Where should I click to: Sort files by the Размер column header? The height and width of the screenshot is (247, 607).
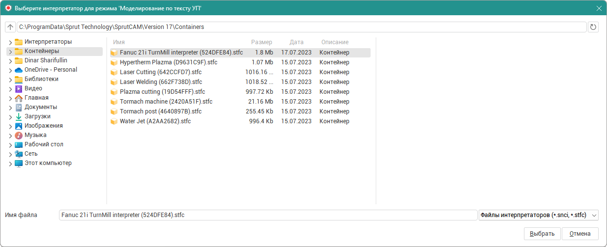click(x=261, y=42)
